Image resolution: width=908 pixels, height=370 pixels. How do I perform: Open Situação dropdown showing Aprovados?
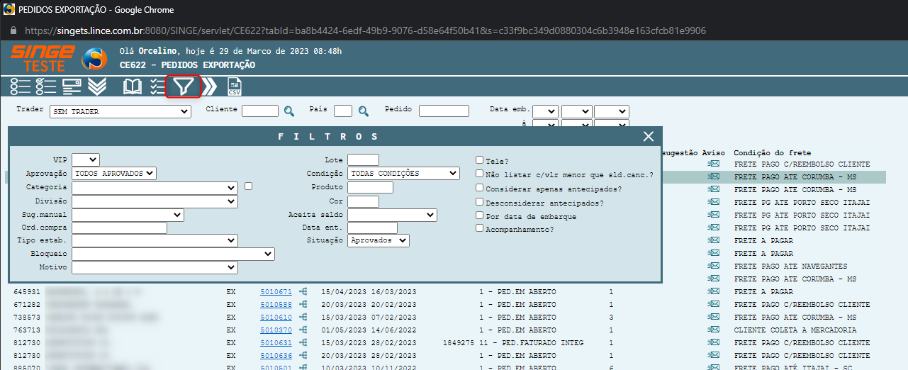(379, 240)
